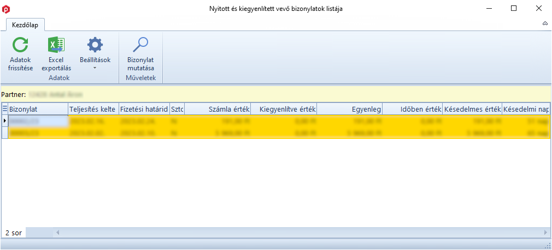This screenshot has width=552, height=250.
Task: Click the Excel exportálás icon
Action: pyautogui.click(x=56, y=45)
